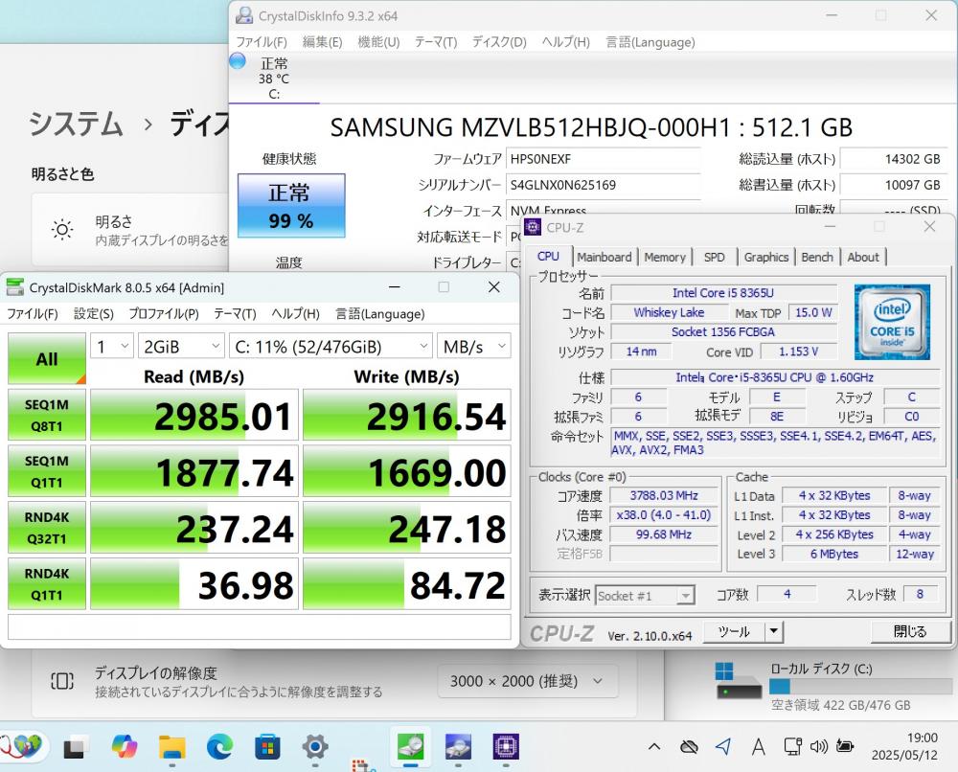958x772 pixels.
Task: Open Task View from the taskbar
Action: (75, 746)
